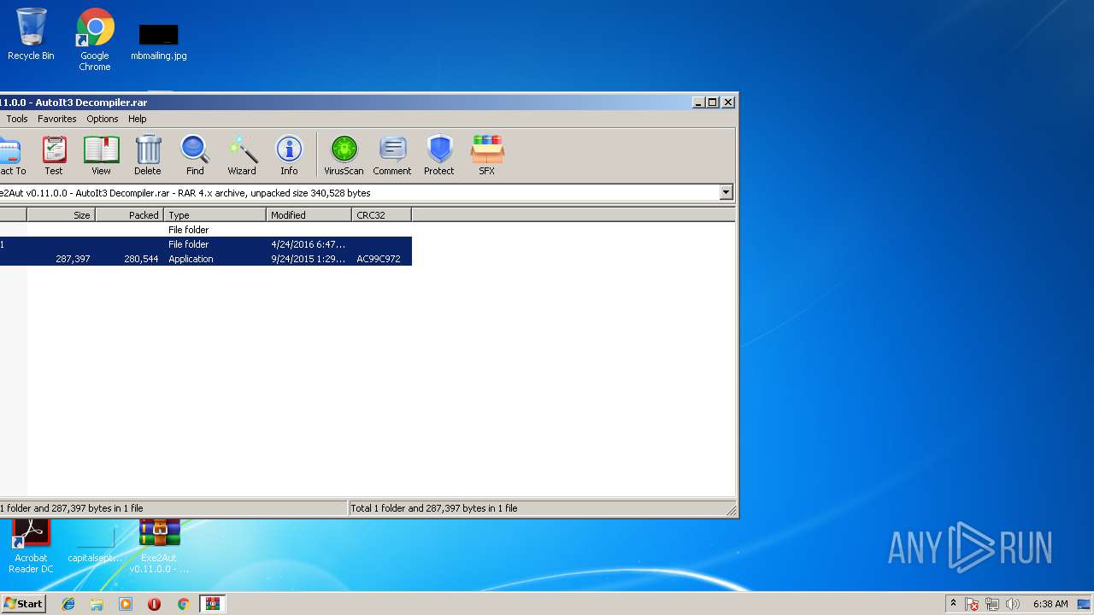This screenshot has width=1094, height=615.
Task: Expand the archive path dropdown
Action: pyautogui.click(x=726, y=192)
